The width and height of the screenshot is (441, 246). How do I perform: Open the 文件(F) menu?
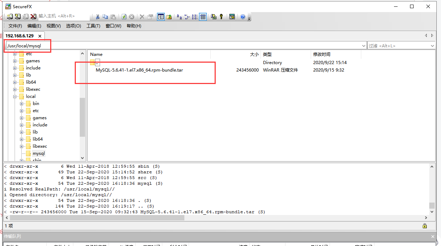(15, 26)
